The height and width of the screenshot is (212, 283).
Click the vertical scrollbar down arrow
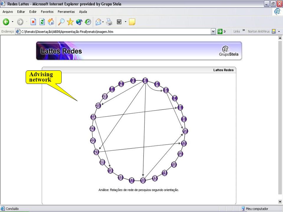coord(280,202)
